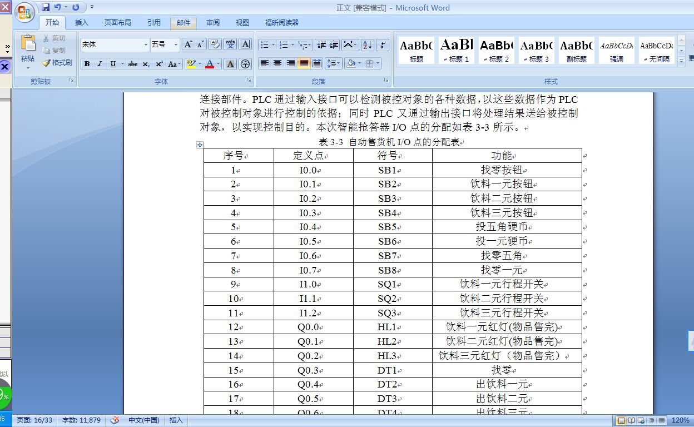Toggle justified alignment
Image resolution: width=694 pixels, height=427 pixels.
tap(304, 63)
